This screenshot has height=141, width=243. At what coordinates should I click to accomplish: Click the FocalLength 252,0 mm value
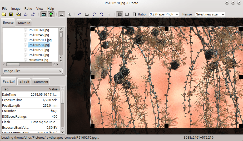tap(50, 106)
